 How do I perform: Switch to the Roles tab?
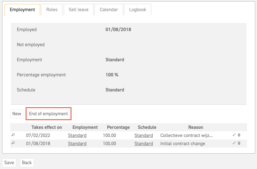(52, 10)
